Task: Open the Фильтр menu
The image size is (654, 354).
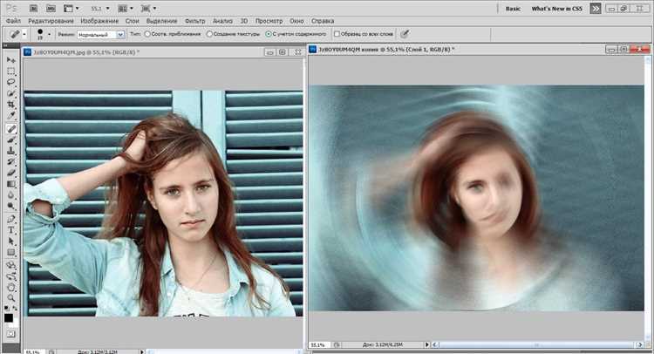Action: (x=194, y=21)
